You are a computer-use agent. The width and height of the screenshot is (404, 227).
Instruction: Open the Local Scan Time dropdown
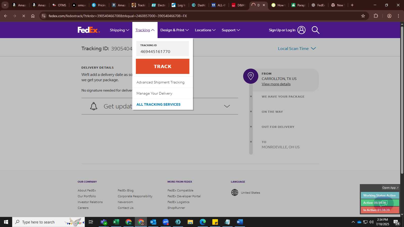click(297, 48)
